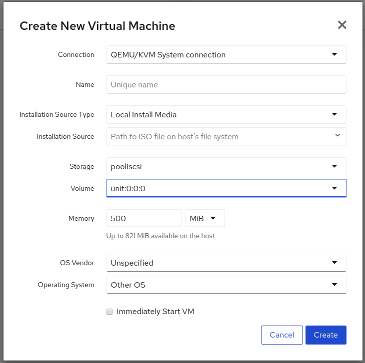The height and width of the screenshot is (363, 365).
Task: Close the Create New Virtual Machine dialog
Action: [342, 25]
